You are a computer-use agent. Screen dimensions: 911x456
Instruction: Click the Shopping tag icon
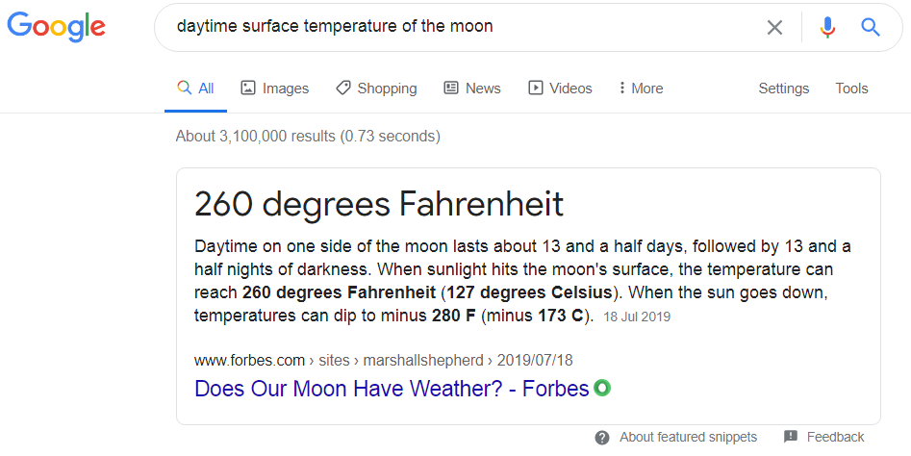point(343,88)
